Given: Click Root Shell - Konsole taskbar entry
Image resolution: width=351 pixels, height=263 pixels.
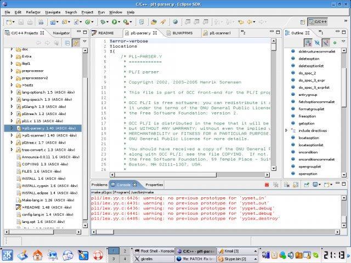Looking at the screenshot, I should [x=154, y=251].
